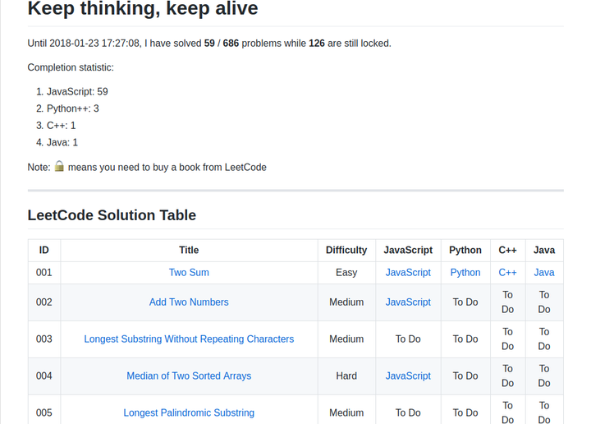Click Java To Do cell in row 003

click(544, 339)
